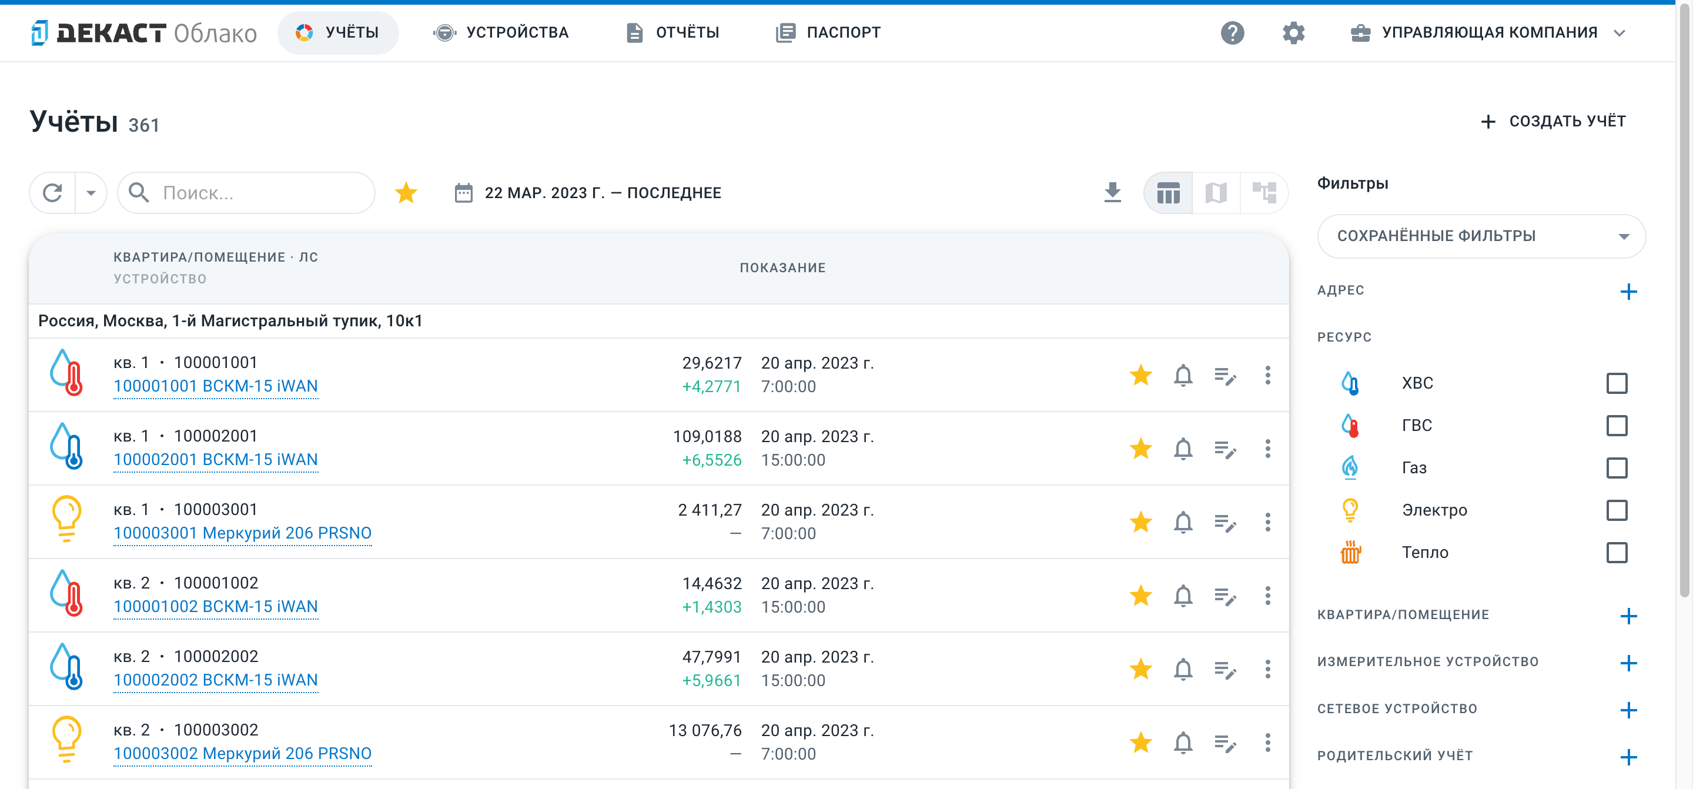Check the Электро resource checkbox

click(1616, 510)
